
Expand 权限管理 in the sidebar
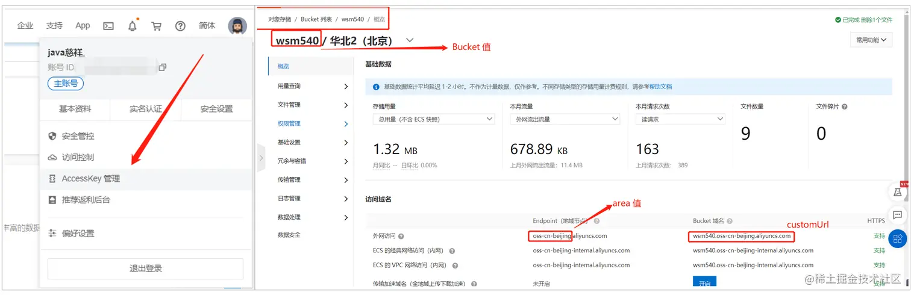(345, 124)
